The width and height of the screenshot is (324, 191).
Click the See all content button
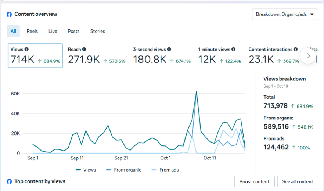[x=298, y=181]
